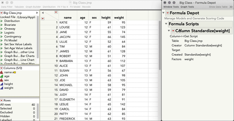Viewport: 234px width, 121px height.
Task: Run the Logistic script green arrow
Action: [2, 32]
